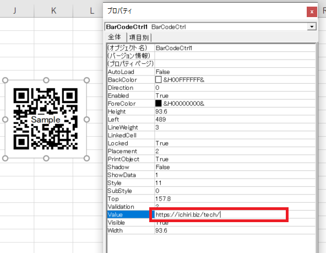Select the (オブジェクト名) property row

pyautogui.click(x=211, y=48)
